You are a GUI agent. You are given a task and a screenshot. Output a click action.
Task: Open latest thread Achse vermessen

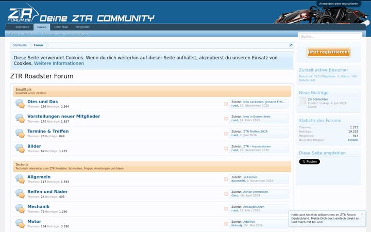[x=256, y=192]
